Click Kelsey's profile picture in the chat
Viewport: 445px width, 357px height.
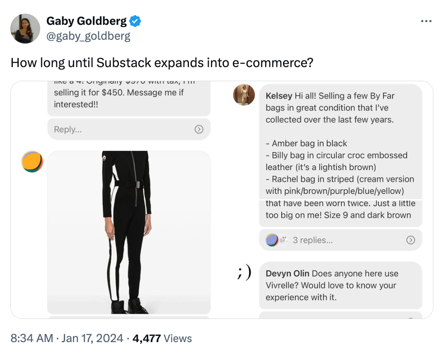coord(244,95)
